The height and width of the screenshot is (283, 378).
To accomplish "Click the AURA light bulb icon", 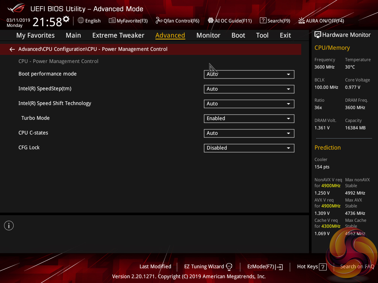I will (301, 21).
